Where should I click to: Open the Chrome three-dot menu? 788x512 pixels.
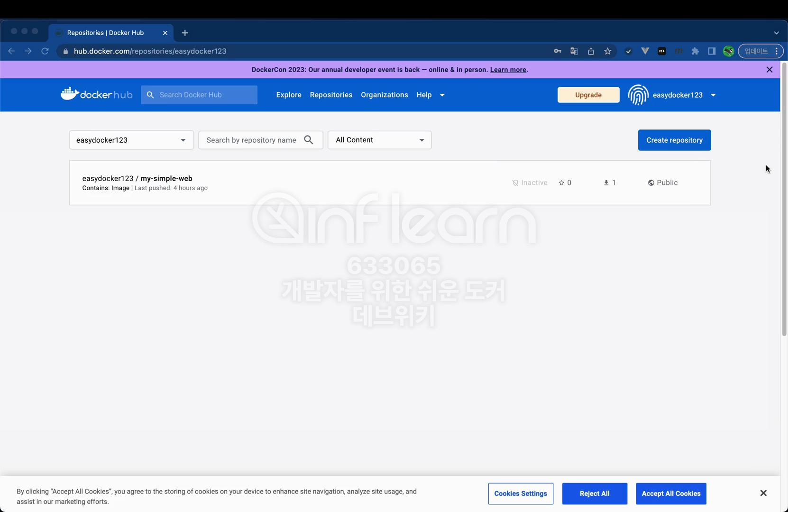[x=777, y=51]
